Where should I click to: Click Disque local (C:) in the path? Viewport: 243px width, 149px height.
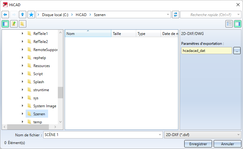pos(55,15)
